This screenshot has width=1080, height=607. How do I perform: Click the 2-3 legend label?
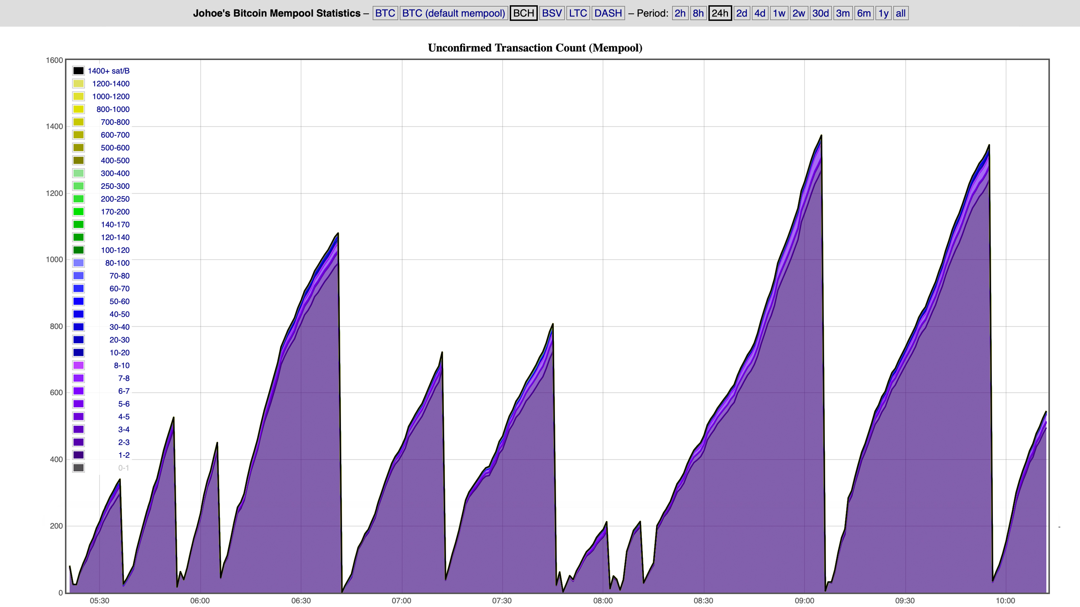[124, 442]
